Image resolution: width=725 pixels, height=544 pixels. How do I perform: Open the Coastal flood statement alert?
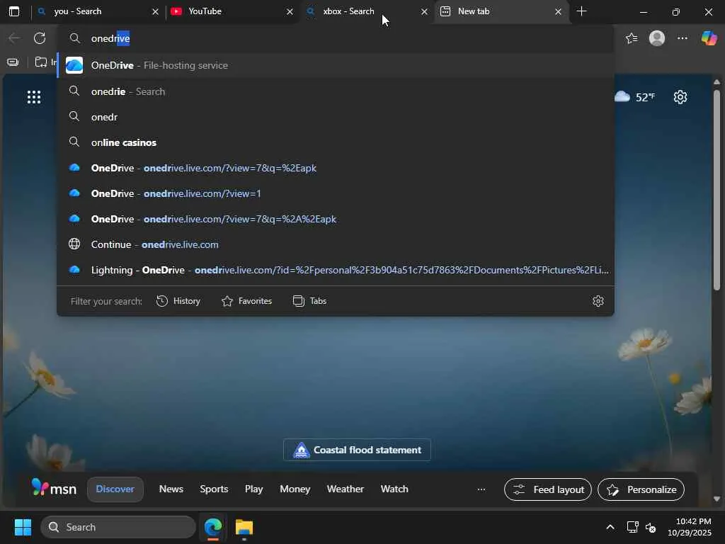click(x=357, y=450)
